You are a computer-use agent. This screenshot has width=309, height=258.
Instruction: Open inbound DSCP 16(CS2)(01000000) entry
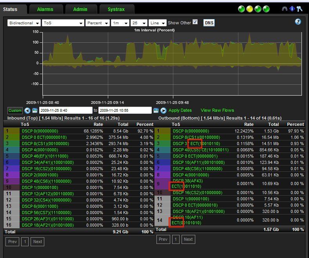(x=47, y=169)
